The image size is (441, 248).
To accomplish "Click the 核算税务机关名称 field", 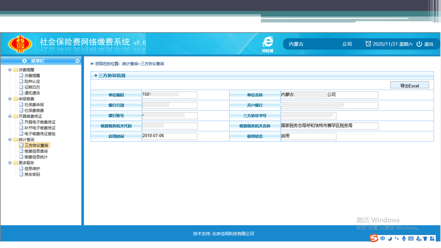I will pos(329,126).
